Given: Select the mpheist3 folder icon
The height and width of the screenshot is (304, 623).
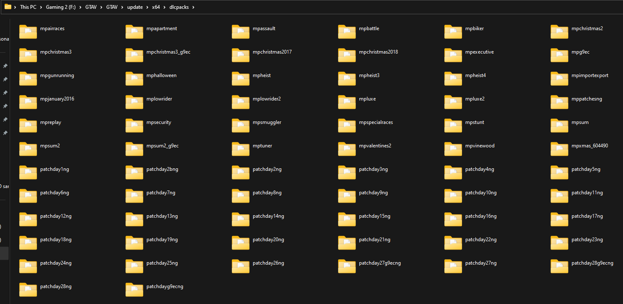Looking at the screenshot, I should [347, 78].
